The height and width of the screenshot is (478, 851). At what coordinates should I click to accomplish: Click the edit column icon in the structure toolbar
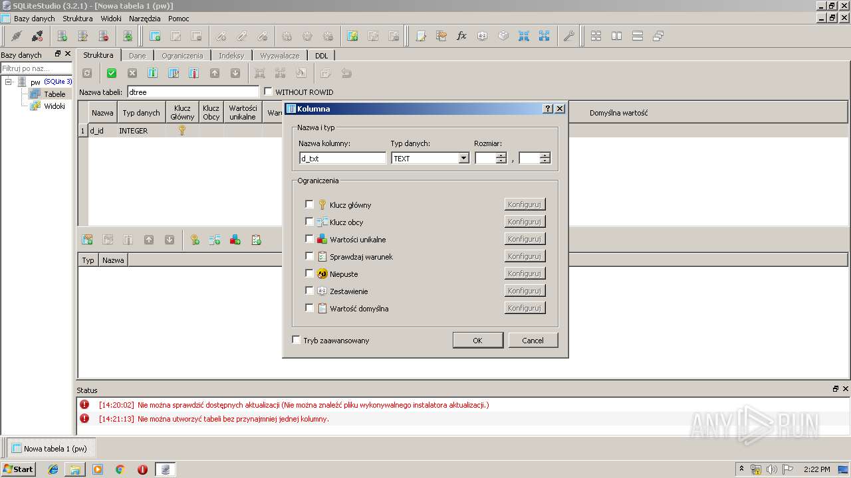pos(173,73)
